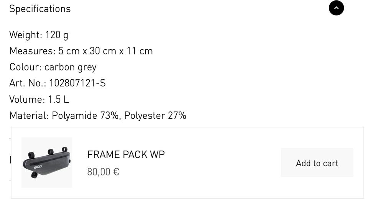Viewport: 368px width, 203px height.
Task: Click the 1.5 L volume value
Action: [59, 99]
